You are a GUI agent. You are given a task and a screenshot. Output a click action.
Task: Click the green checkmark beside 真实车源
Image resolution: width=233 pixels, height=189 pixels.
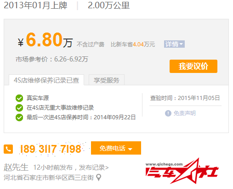tap(19, 98)
